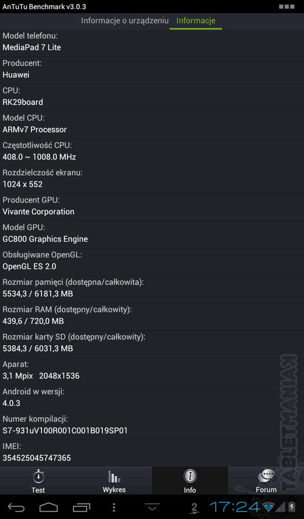The height and width of the screenshot is (519, 304).
Task: Open the three-square menu indicator in the title bar
Action: coord(287,6)
